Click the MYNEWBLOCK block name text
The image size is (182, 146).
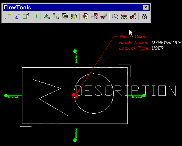click(166, 43)
